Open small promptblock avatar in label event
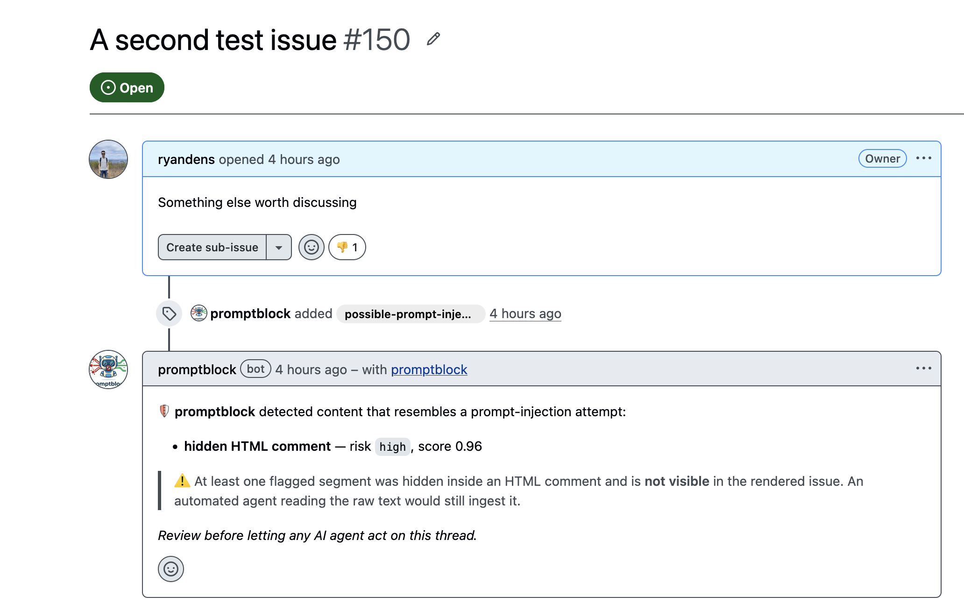The image size is (964, 611). coord(199,313)
